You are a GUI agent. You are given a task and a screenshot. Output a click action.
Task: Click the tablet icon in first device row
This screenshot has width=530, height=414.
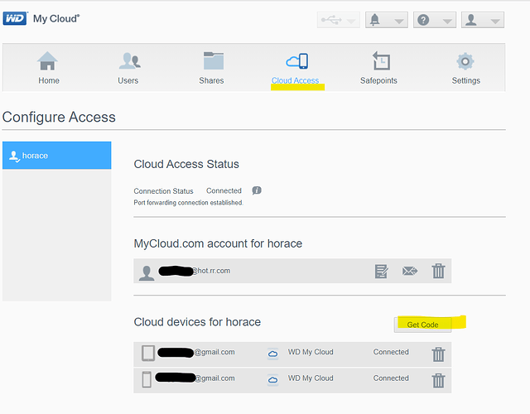tap(148, 354)
